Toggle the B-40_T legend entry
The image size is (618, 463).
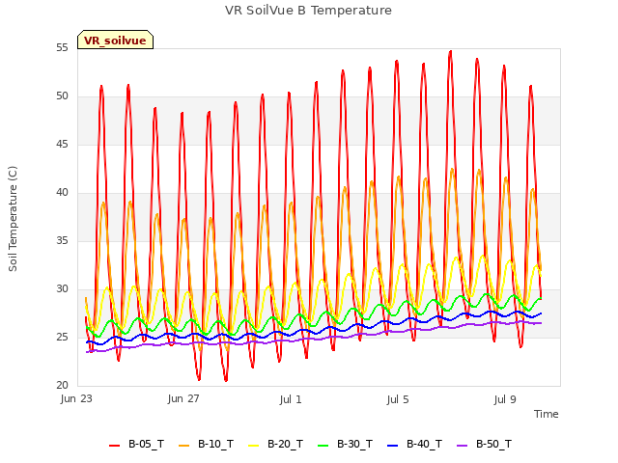tap(414, 445)
